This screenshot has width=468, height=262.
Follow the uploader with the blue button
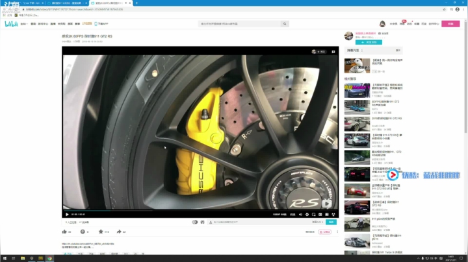(369, 42)
